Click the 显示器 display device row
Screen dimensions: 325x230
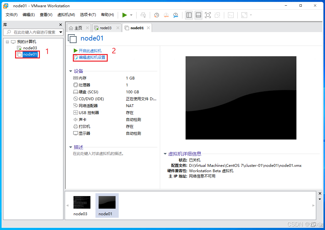coord(115,133)
